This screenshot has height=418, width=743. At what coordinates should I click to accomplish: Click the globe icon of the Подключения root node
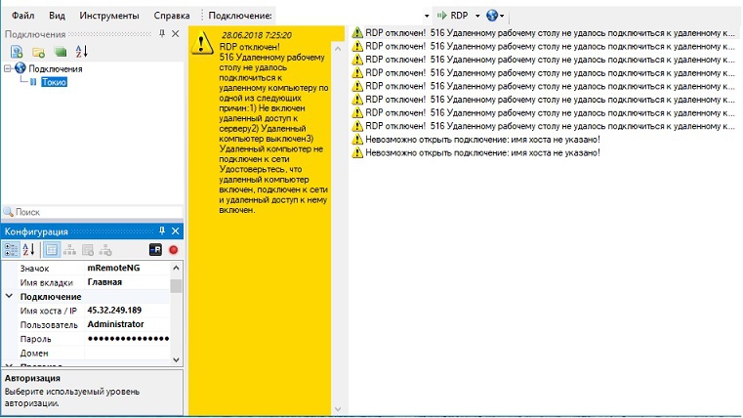point(21,68)
